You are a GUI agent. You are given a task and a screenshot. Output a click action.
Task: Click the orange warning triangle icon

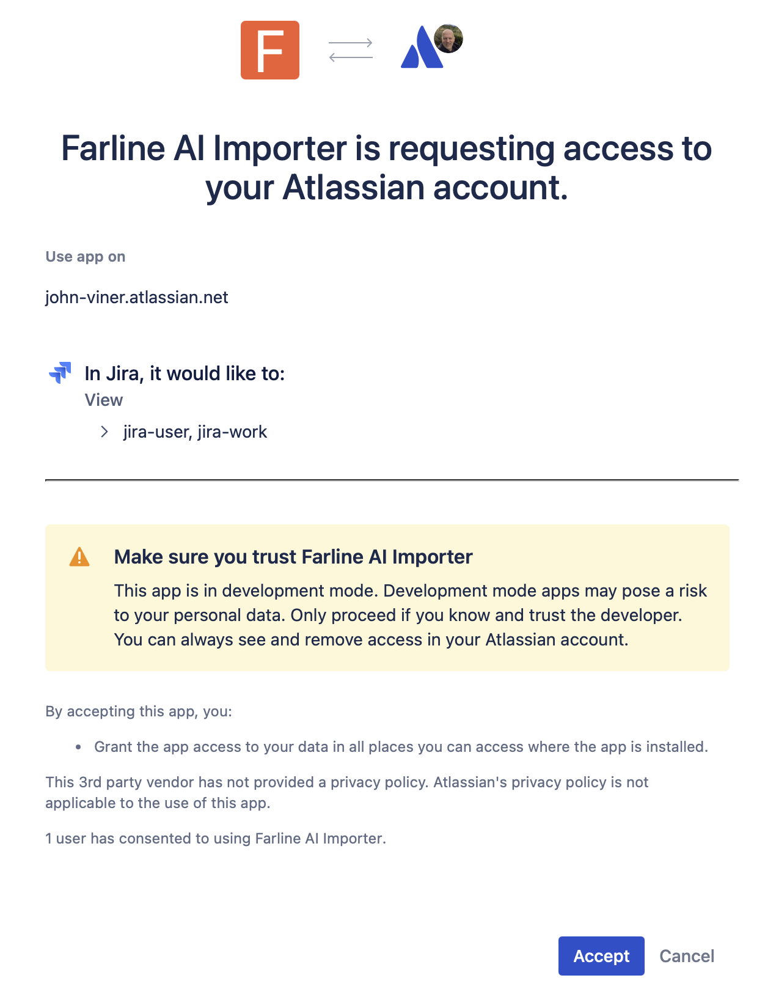[79, 557]
